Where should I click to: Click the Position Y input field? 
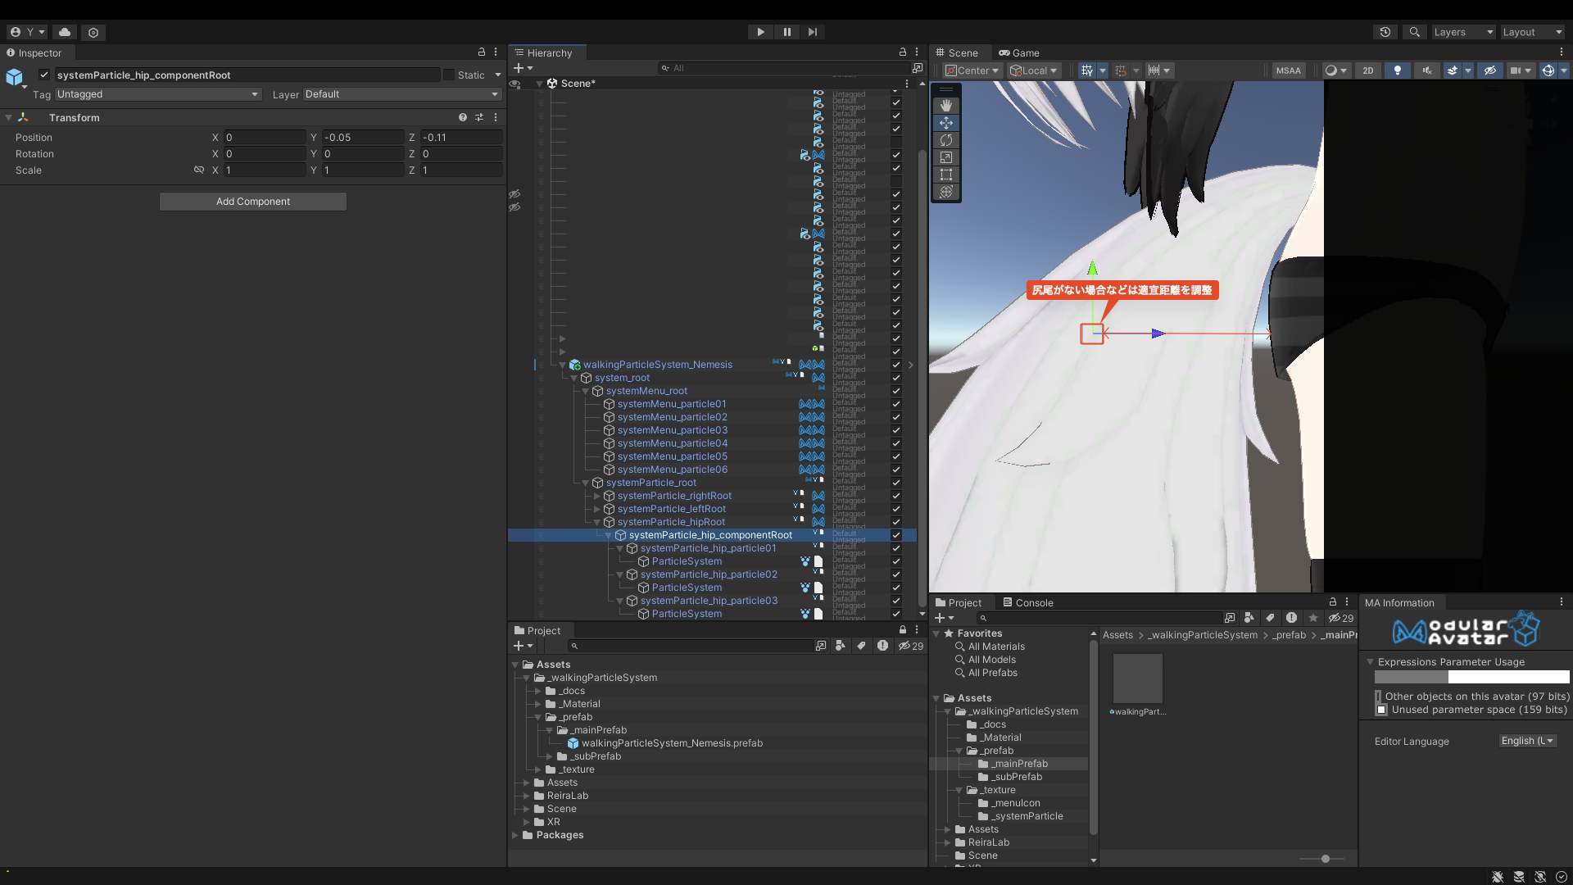[x=362, y=138]
